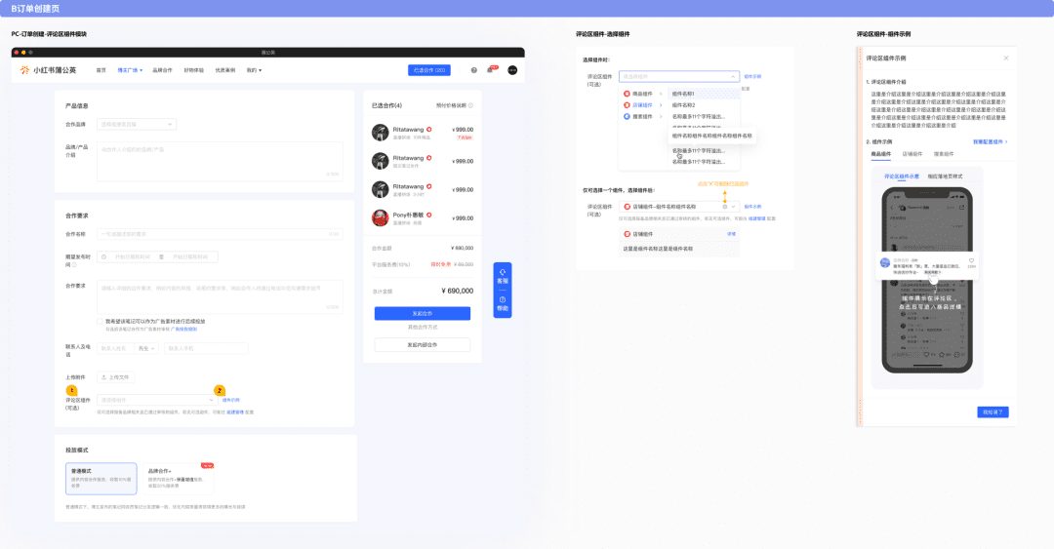Click the first Ritatawang avatar
Screen dimensions: 1054x549
(x=380, y=133)
